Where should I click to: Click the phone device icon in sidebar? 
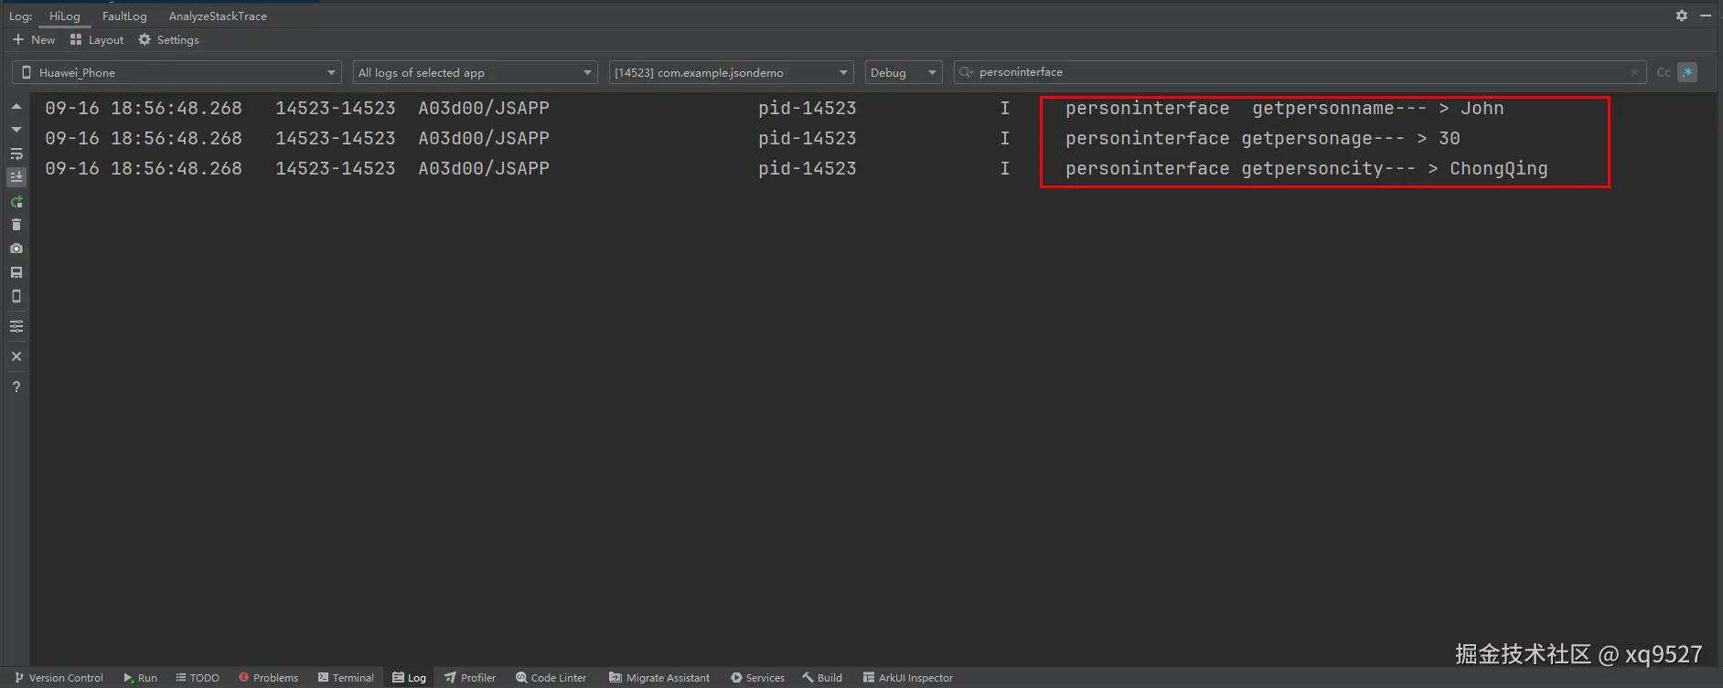pyautogui.click(x=16, y=296)
